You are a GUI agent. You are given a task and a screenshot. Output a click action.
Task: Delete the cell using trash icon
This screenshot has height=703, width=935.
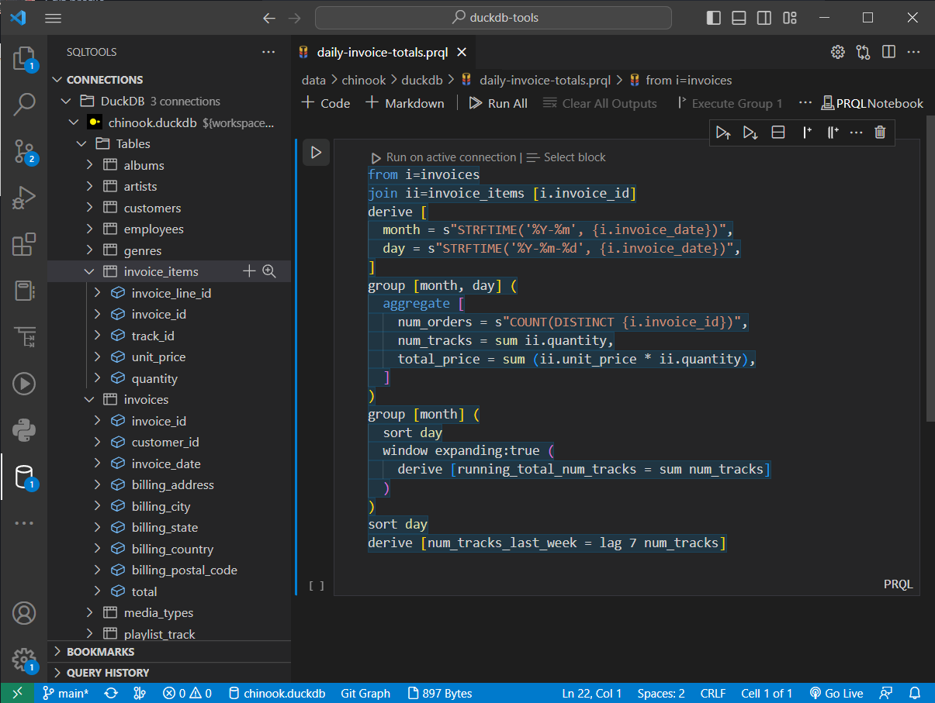tap(879, 133)
